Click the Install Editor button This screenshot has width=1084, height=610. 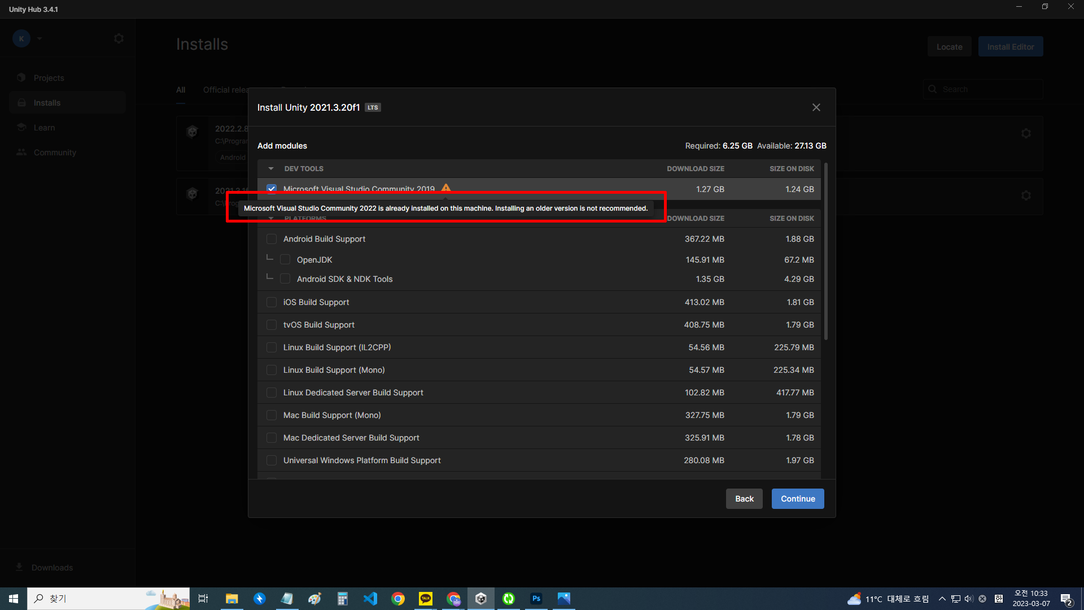tap(1011, 47)
